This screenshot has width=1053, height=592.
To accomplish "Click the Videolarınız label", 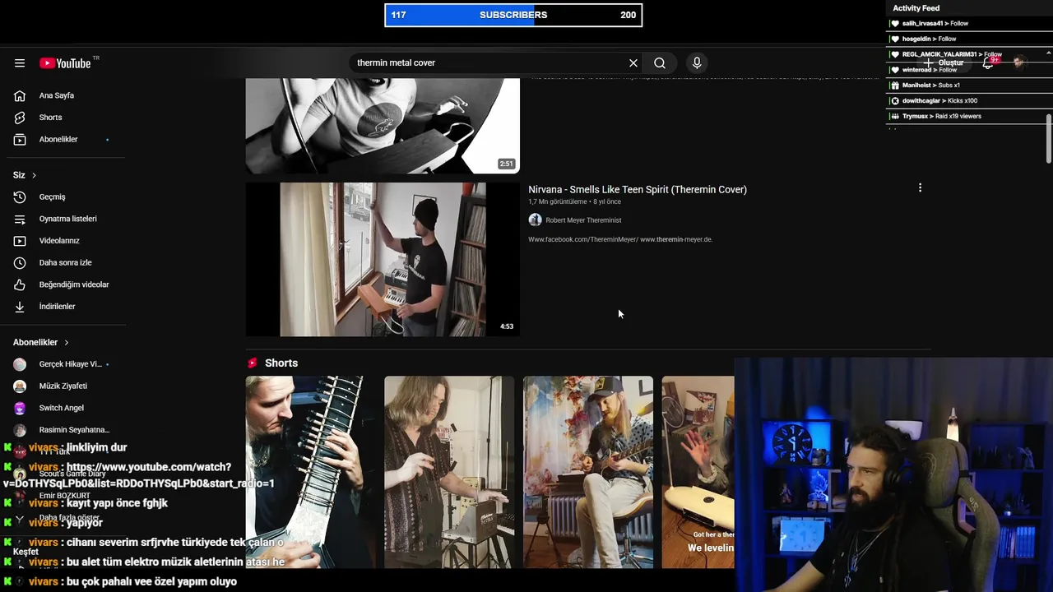I will 59,241.
